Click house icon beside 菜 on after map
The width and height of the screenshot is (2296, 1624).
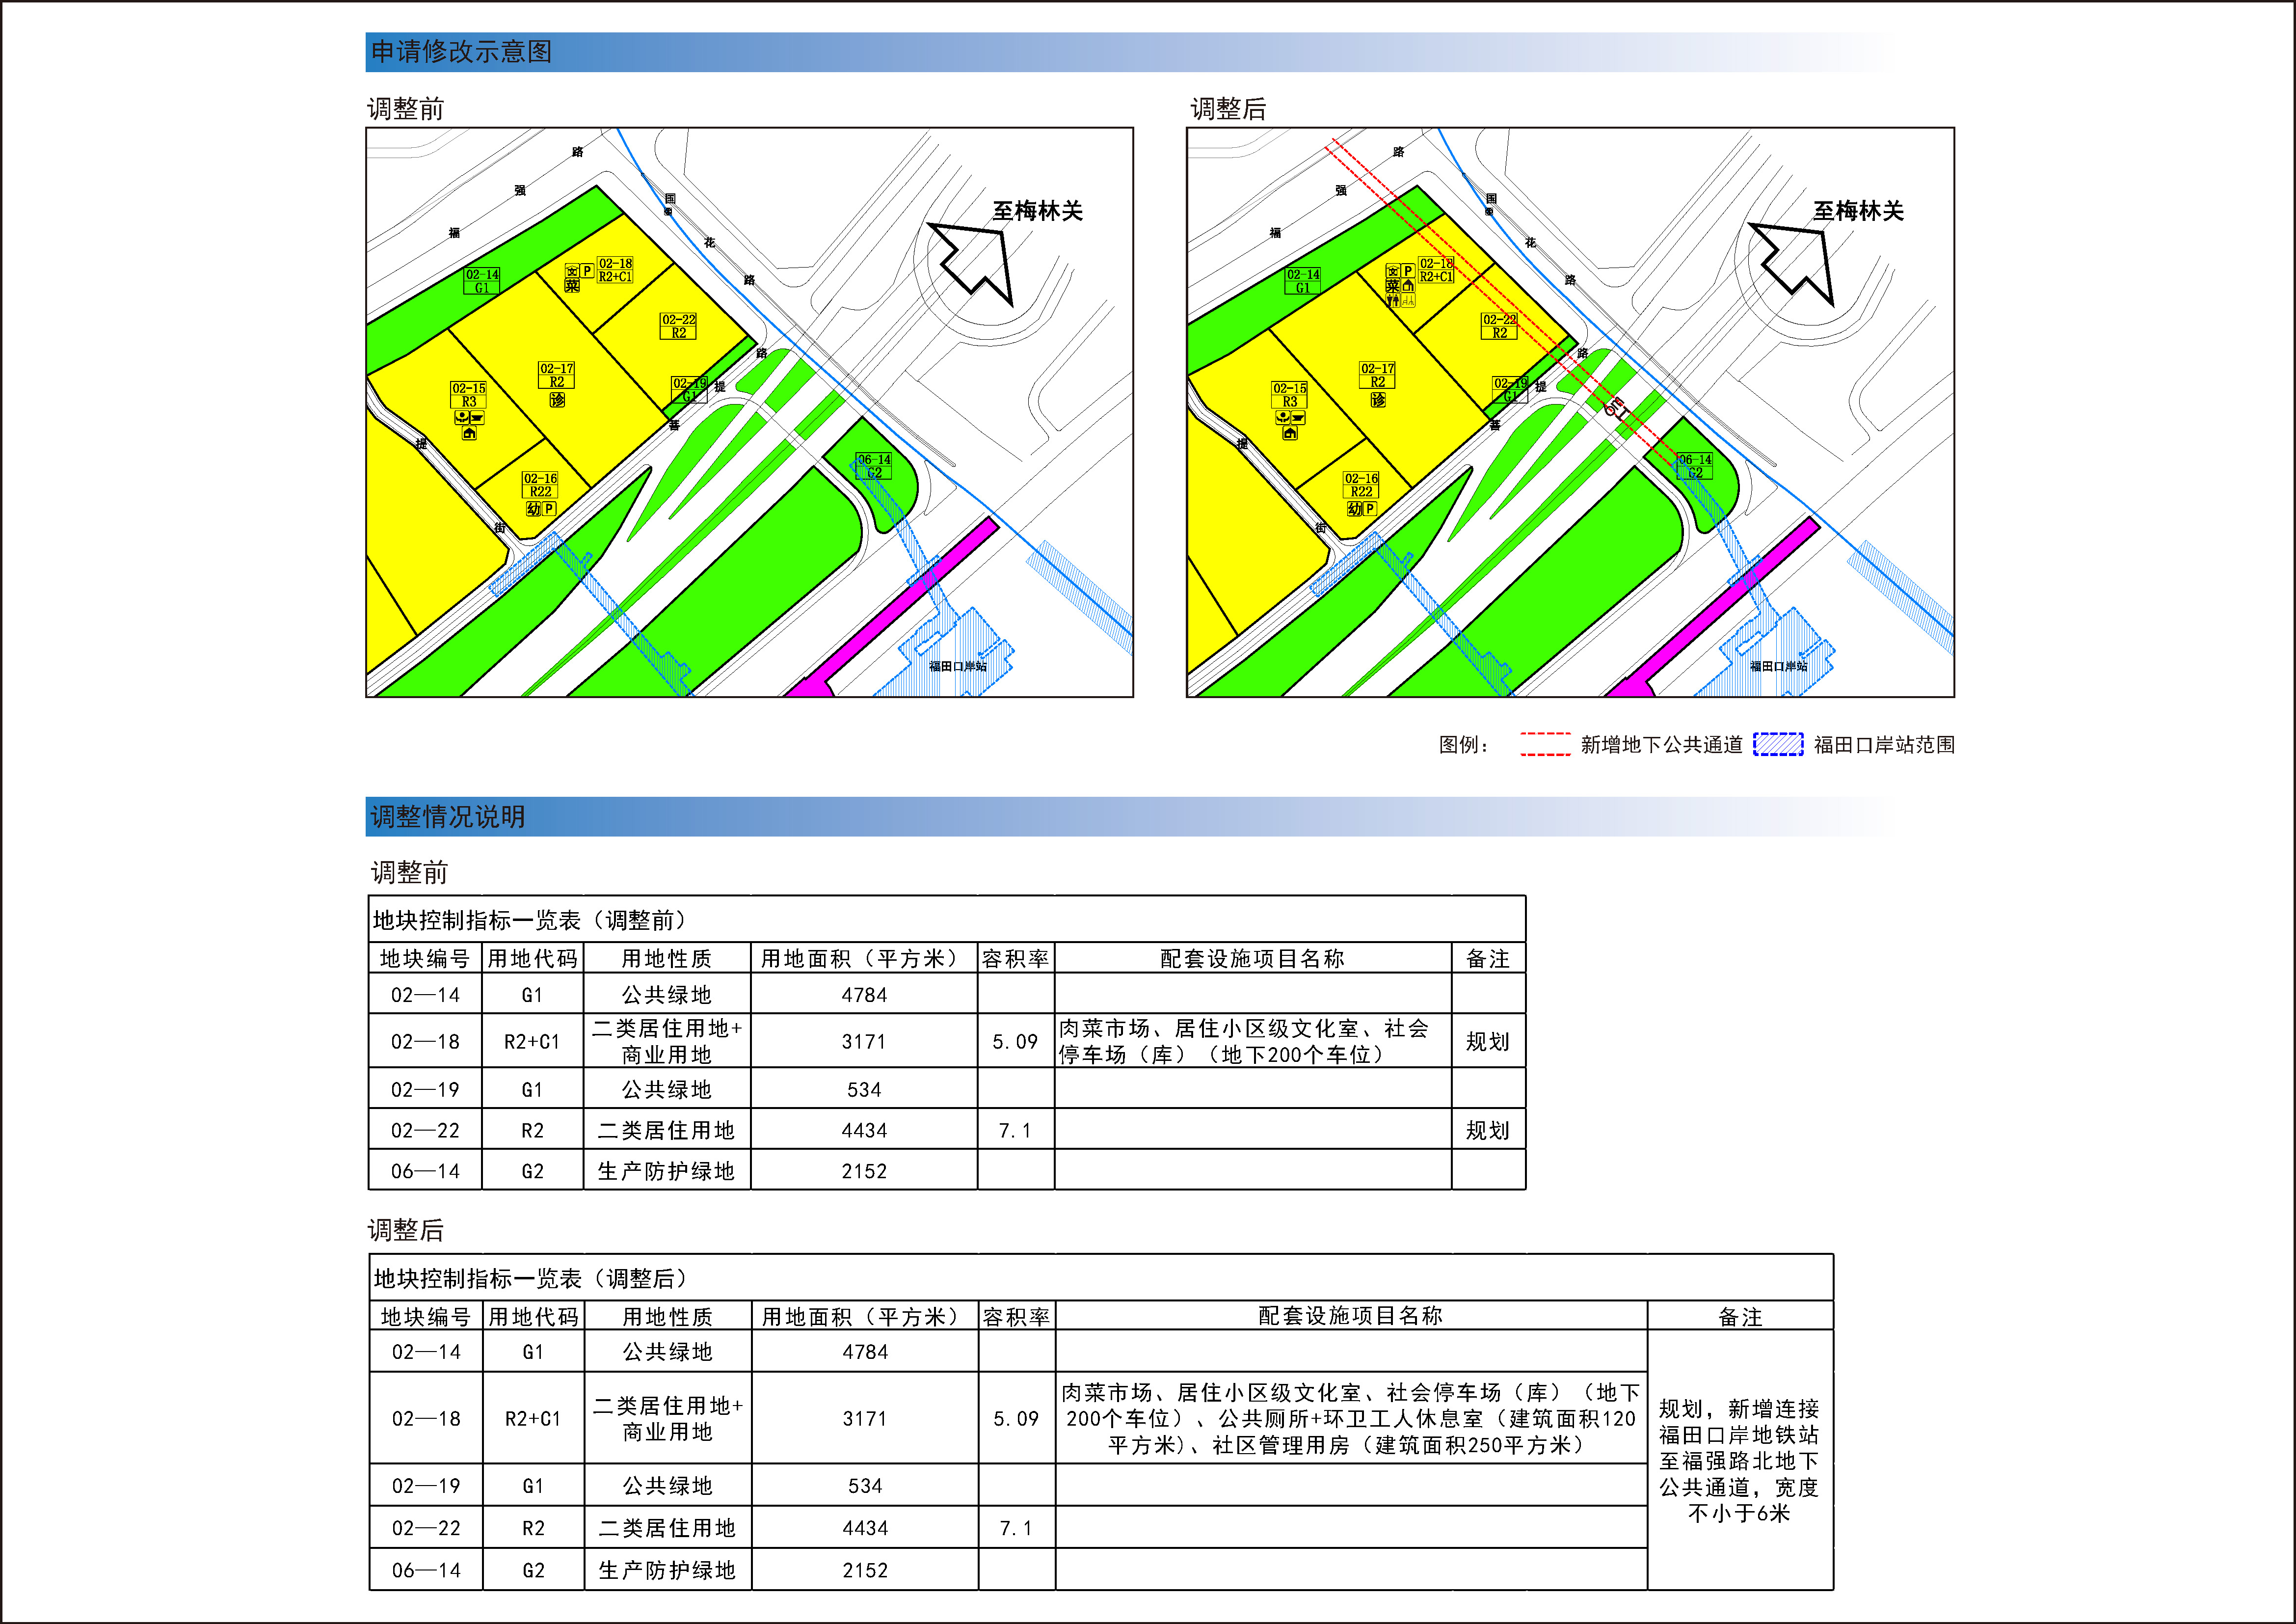point(1408,286)
